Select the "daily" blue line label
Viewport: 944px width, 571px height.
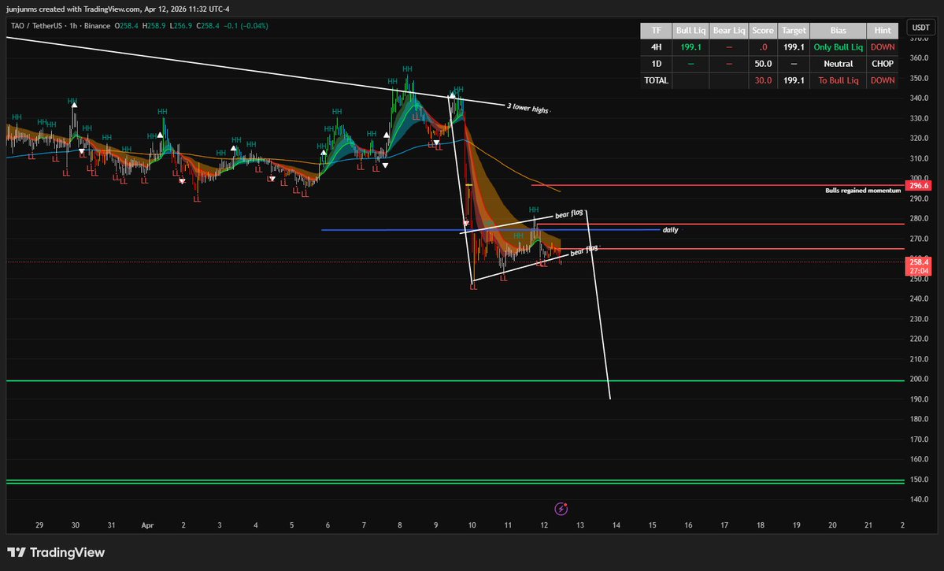pyautogui.click(x=670, y=230)
